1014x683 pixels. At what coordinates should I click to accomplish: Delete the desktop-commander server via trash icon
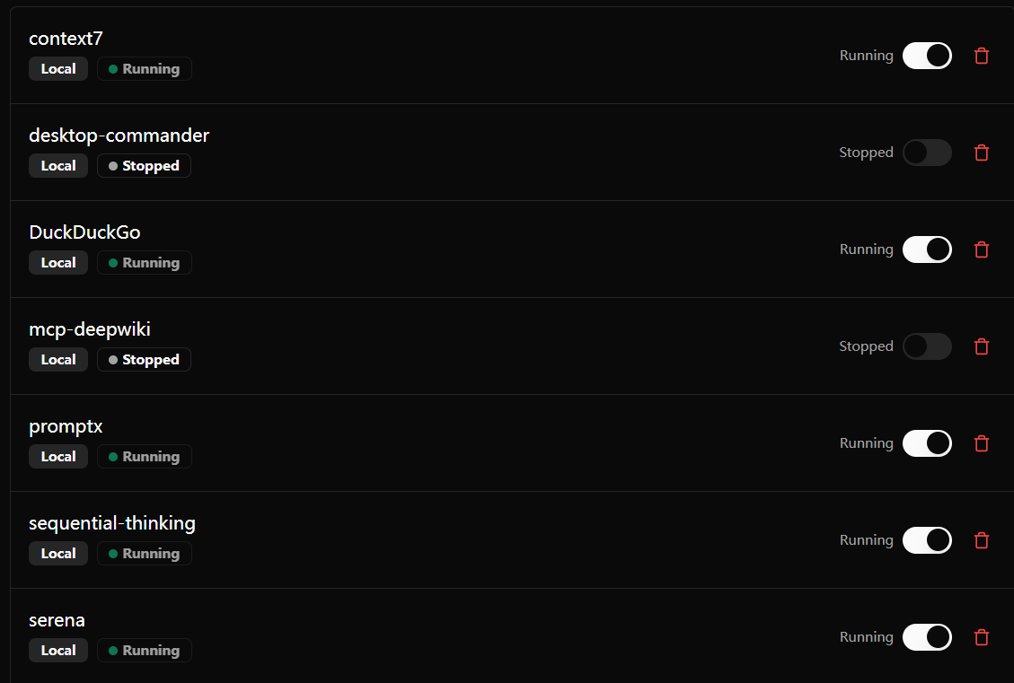(981, 153)
